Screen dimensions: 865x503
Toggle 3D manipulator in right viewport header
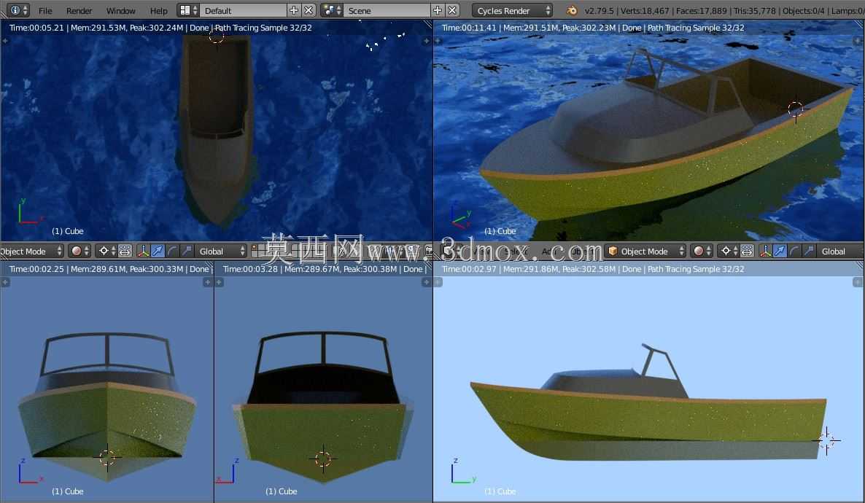coord(765,251)
